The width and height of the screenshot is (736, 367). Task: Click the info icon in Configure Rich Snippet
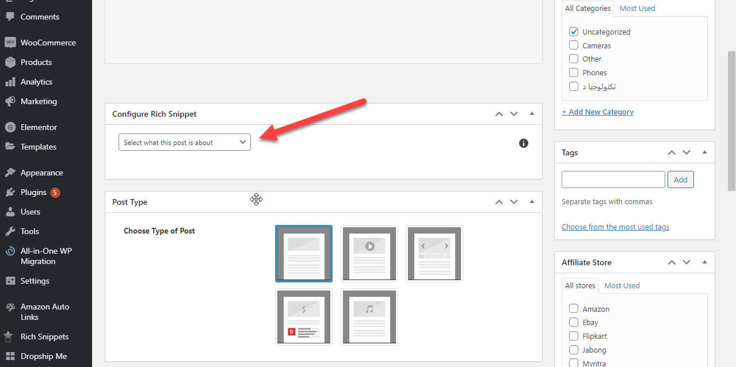click(523, 143)
